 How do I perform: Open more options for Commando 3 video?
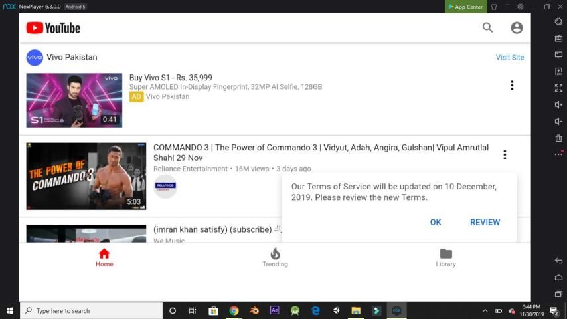click(x=505, y=155)
